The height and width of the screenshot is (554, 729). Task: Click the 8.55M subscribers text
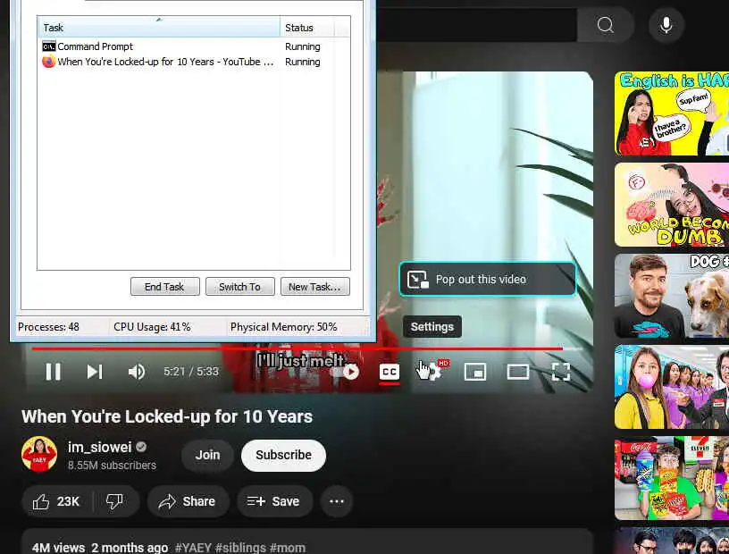click(x=112, y=466)
